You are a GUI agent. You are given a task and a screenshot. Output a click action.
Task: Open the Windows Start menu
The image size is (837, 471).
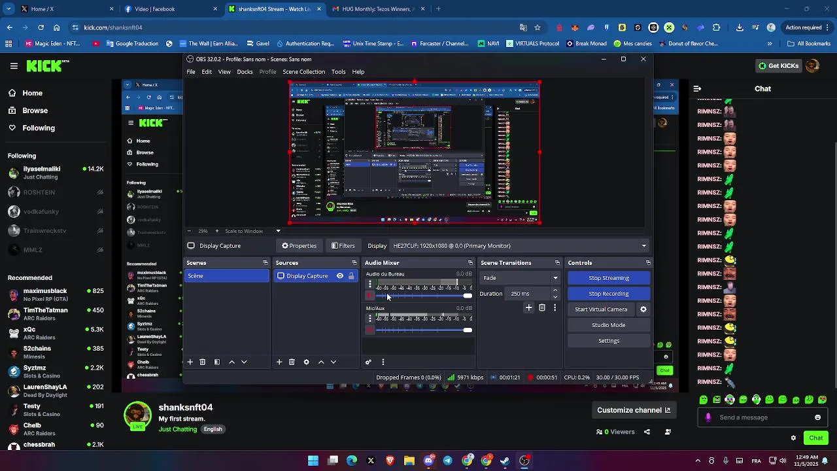pos(313,461)
